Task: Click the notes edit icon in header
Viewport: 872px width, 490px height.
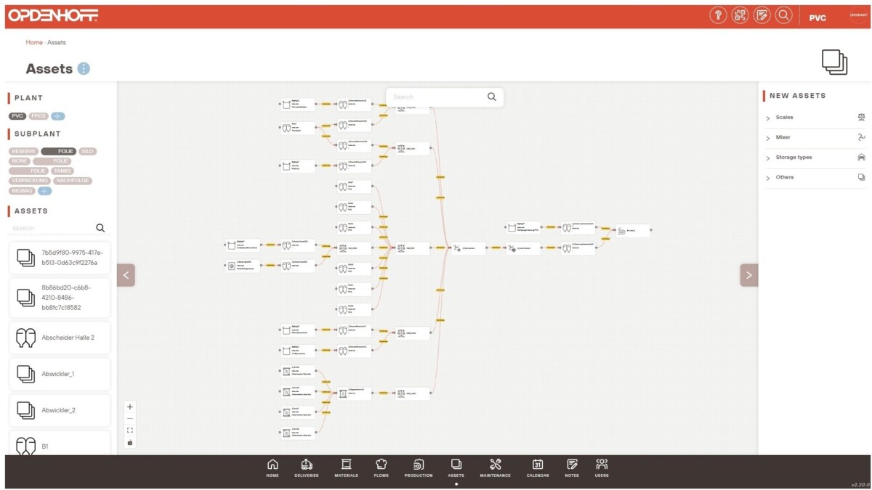Action: click(762, 15)
